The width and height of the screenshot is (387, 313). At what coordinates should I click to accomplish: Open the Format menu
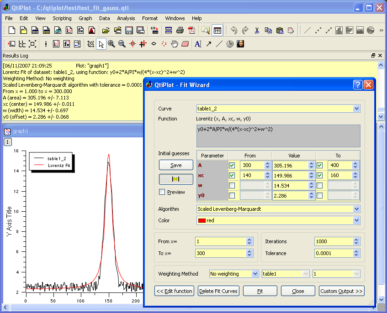tap(150, 18)
